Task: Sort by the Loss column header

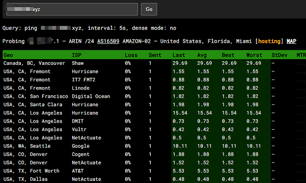Action: pyautogui.click(x=131, y=55)
